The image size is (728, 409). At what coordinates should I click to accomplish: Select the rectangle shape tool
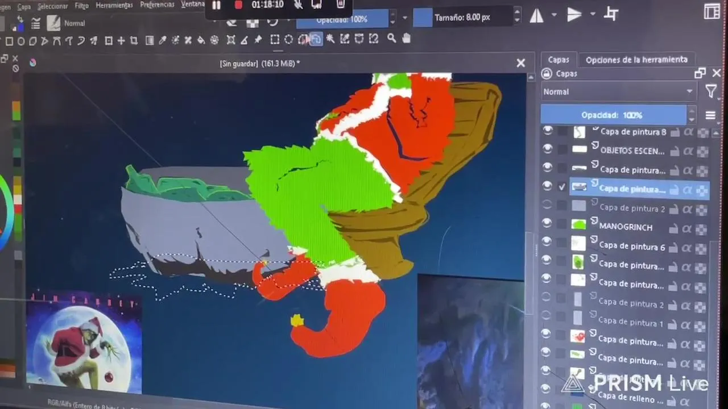[9, 41]
